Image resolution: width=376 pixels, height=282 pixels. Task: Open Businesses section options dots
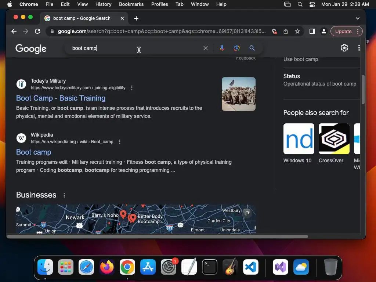(64, 195)
